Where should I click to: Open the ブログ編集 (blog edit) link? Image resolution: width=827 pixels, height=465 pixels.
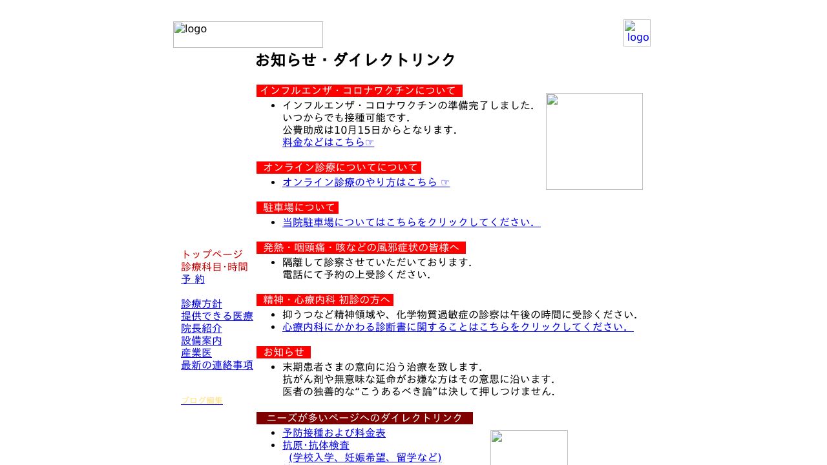pos(202,400)
